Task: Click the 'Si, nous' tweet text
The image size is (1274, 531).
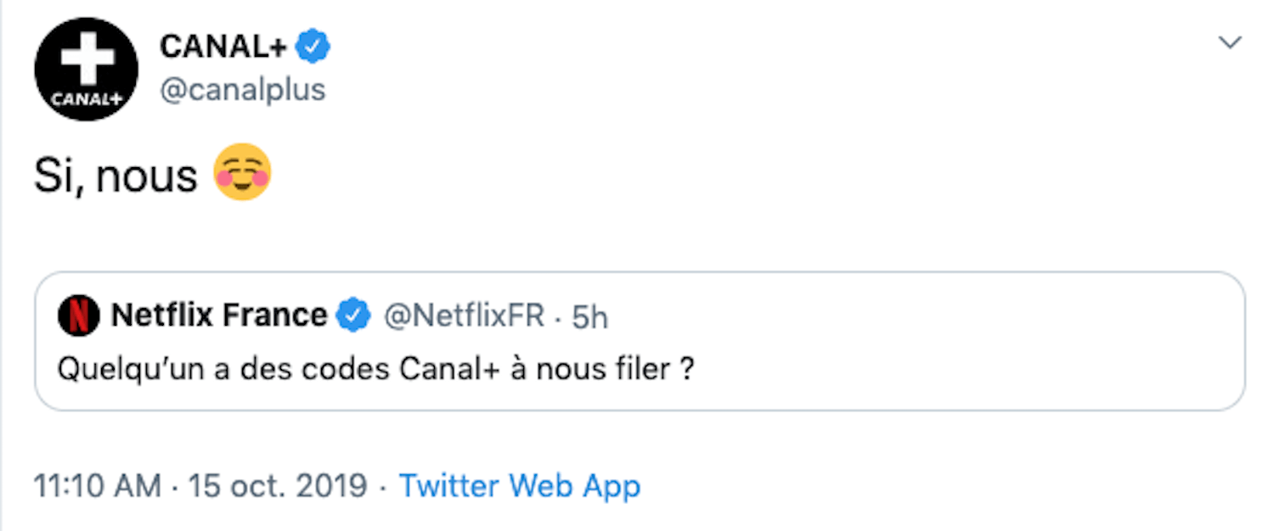Action: 116,176
